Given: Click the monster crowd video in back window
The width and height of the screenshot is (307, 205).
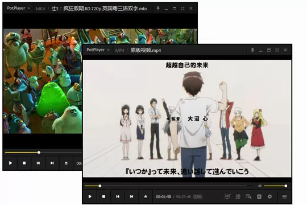Looking at the screenshot, I should coord(43,81).
